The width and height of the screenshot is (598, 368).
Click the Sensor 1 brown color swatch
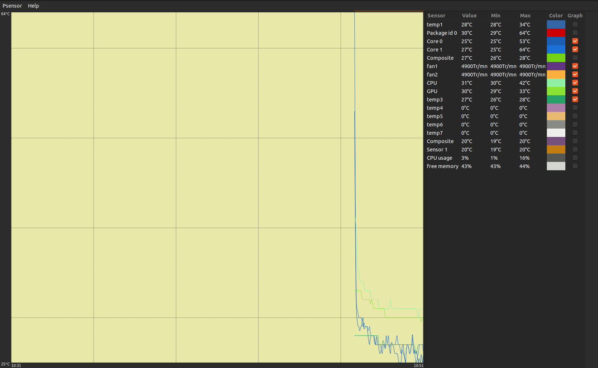(556, 149)
